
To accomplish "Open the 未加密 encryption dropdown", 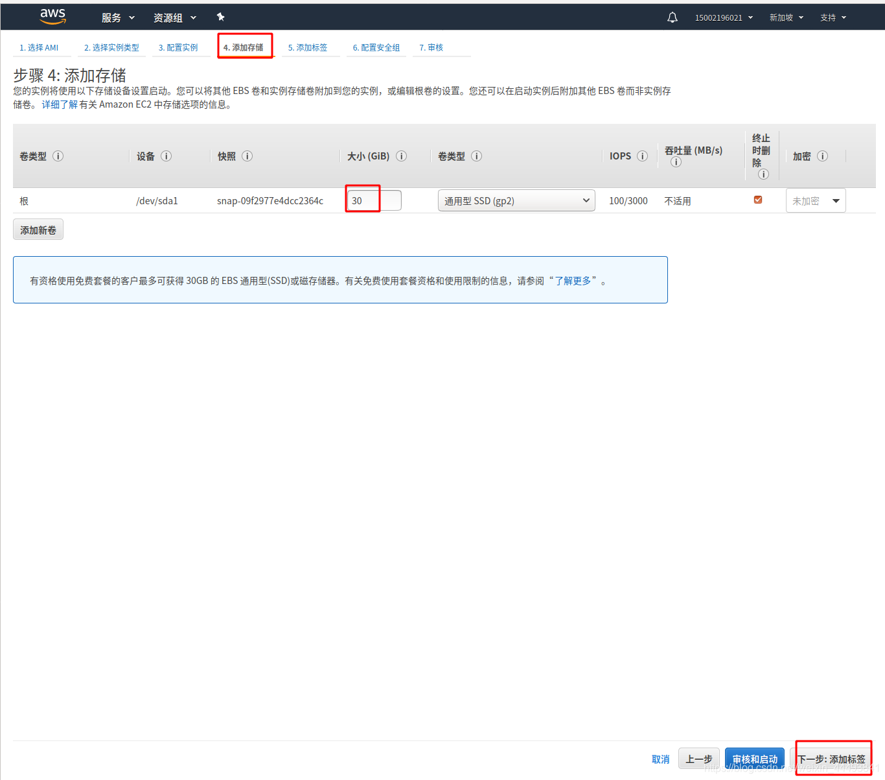I will tap(816, 201).
